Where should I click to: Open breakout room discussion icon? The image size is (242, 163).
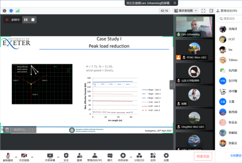tap(139, 155)
